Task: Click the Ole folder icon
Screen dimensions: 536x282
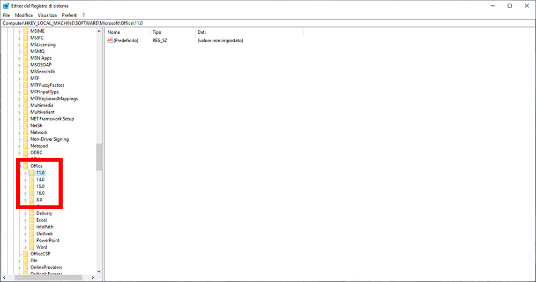Action: coord(26,261)
